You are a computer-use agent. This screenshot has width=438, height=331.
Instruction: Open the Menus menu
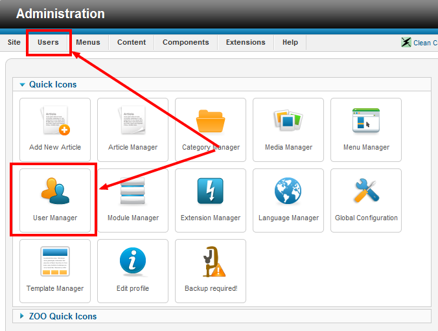[88, 42]
